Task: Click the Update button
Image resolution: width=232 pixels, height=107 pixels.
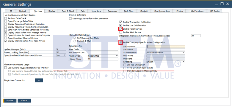Action: tap(10, 100)
